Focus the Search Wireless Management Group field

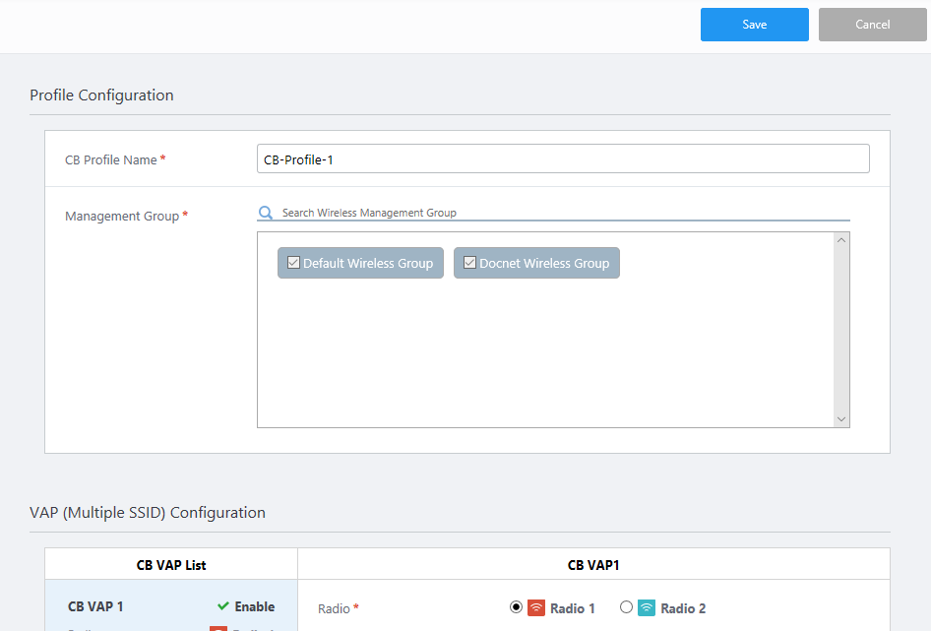point(561,213)
